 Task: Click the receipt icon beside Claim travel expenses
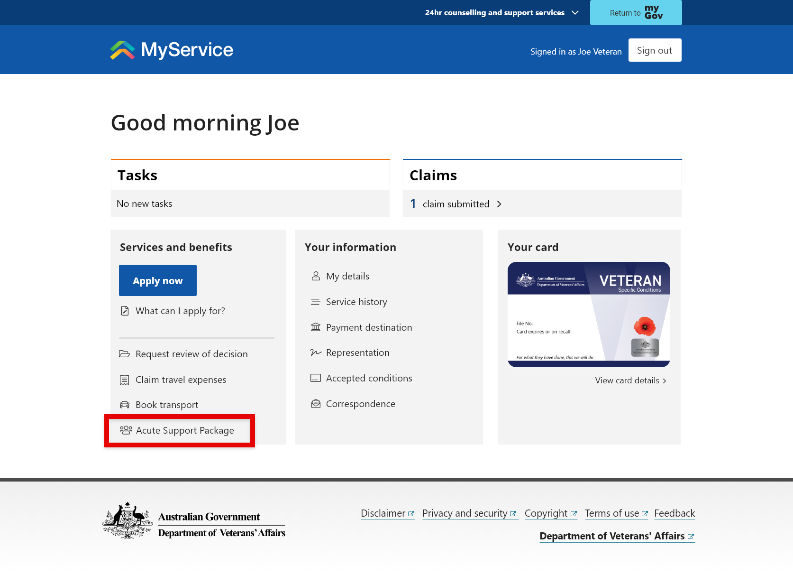coord(125,380)
